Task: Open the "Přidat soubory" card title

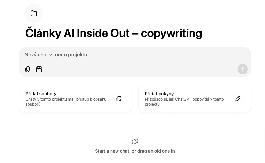Action: point(41,94)
